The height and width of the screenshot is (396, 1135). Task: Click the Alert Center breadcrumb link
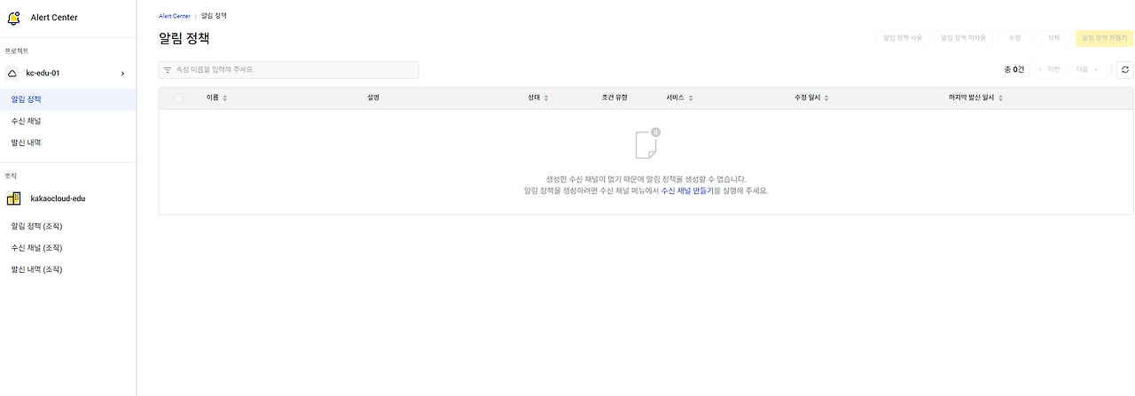coord(175,16)
